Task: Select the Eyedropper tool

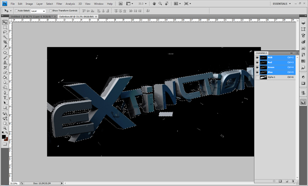Action: pyautogui.click(x=5, y=47)
